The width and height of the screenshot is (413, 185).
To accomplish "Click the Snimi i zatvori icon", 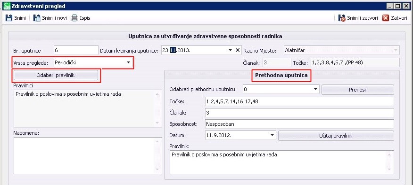I will tap(342, 18).
